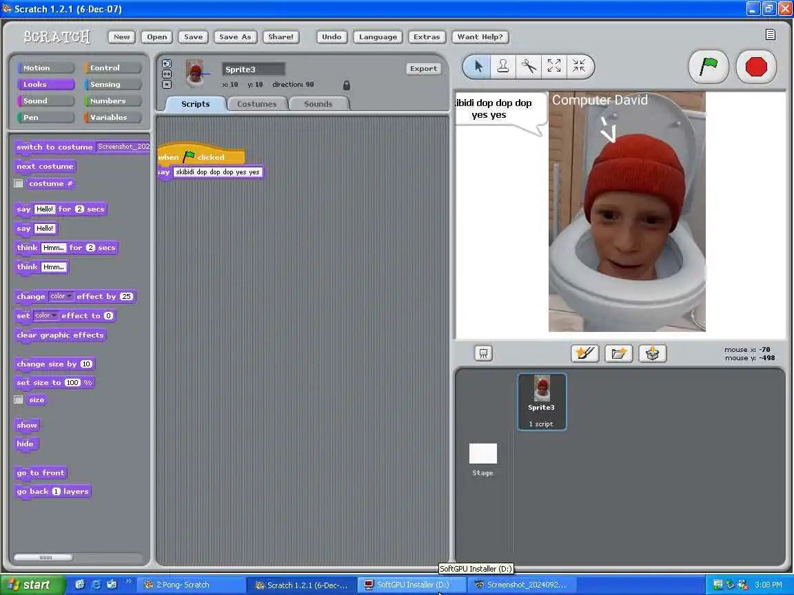Open the Variables block category
This screenshot has height=595, width=794.
tap(112, 117)
